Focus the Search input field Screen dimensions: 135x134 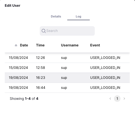(67, 31)
